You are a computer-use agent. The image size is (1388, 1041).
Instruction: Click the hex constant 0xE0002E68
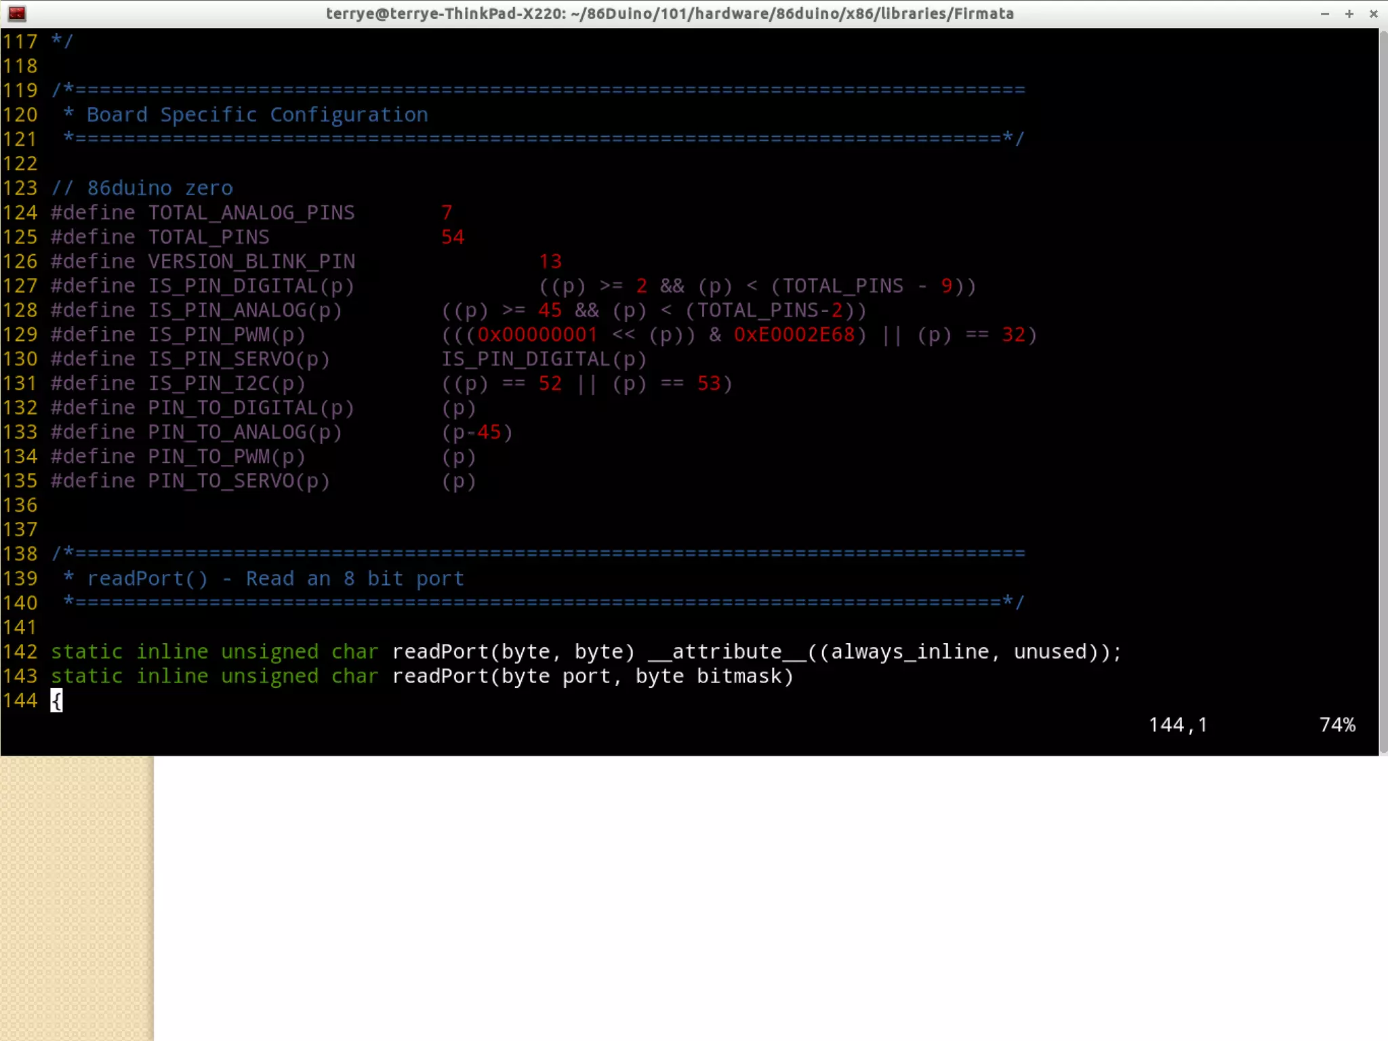coord(794,335)
